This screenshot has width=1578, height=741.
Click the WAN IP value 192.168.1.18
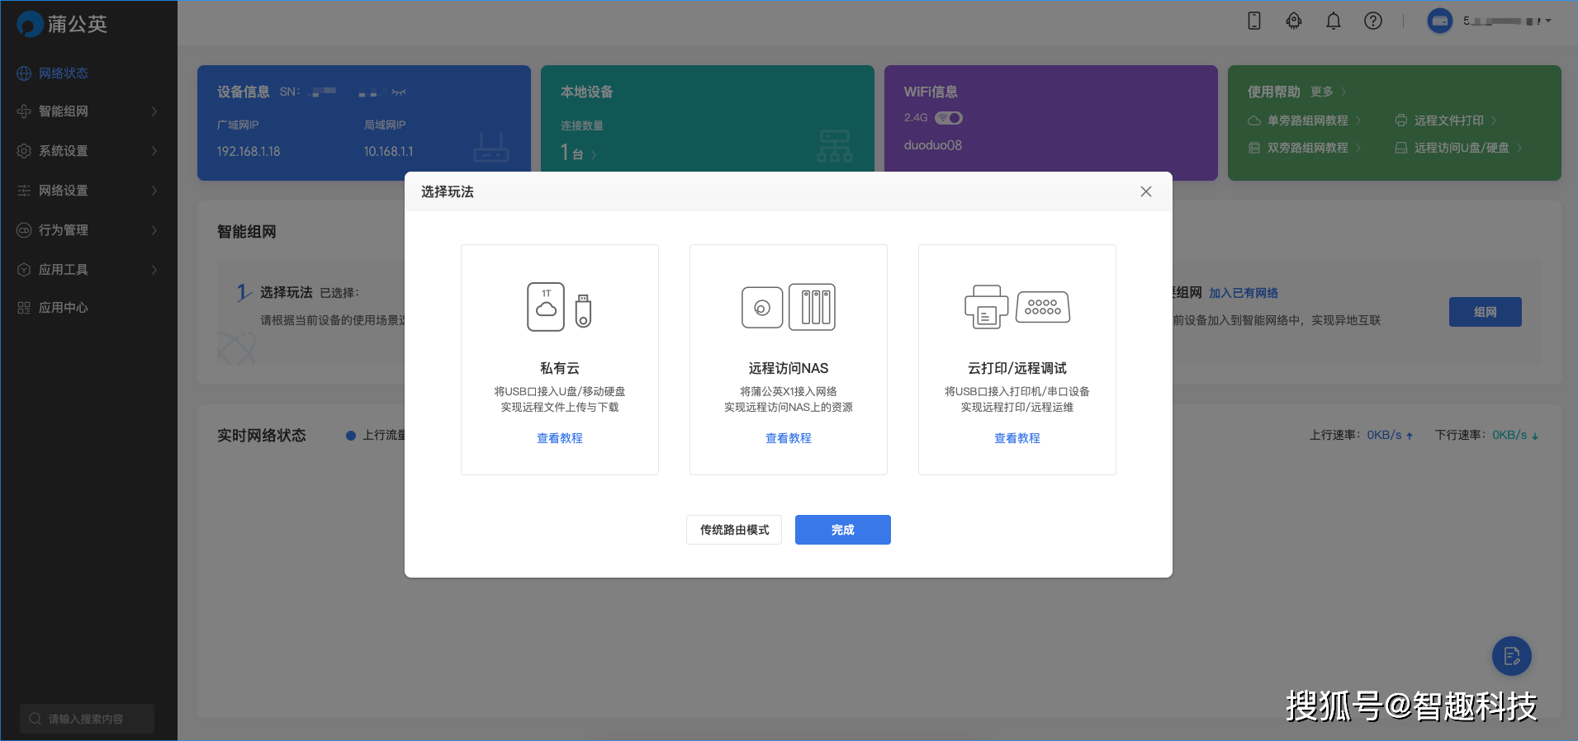tap(249, 152)
